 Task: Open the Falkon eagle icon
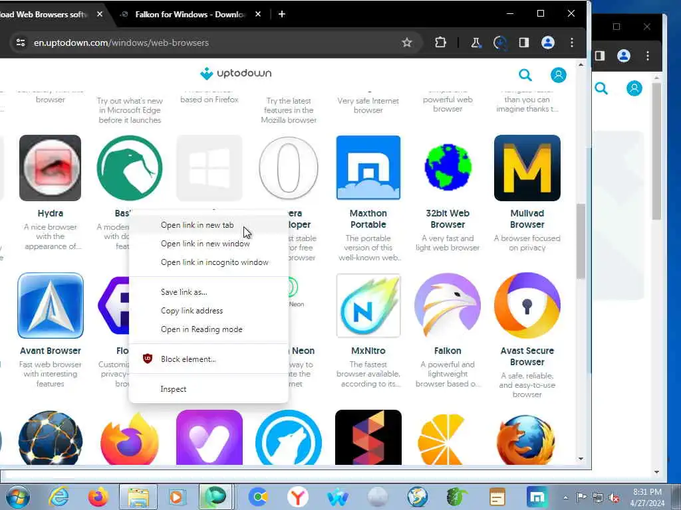click(448, 305)
